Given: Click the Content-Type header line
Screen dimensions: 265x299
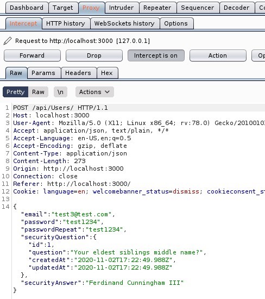Looking at the screenshot, I should coord(70,153).
